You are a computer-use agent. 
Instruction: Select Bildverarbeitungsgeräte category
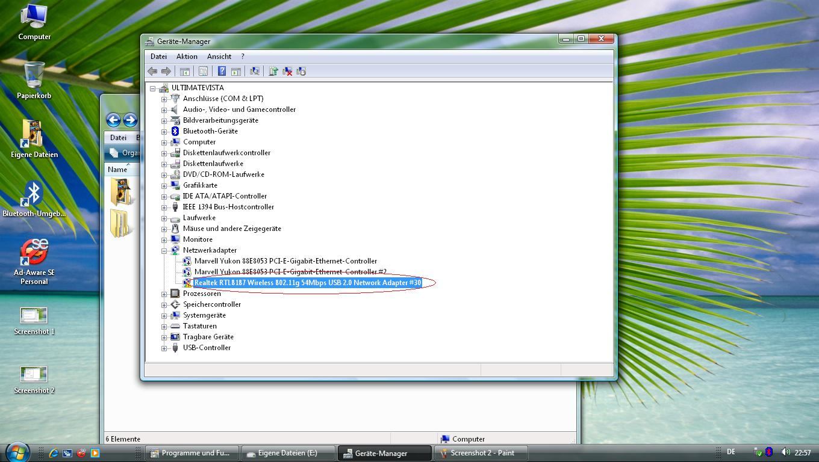[220, 120]
